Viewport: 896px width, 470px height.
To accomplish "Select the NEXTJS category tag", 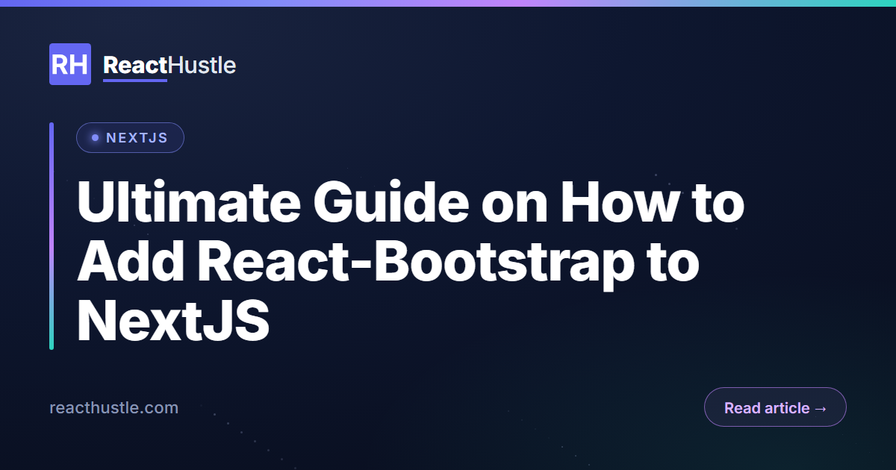I will click(130, 138).
